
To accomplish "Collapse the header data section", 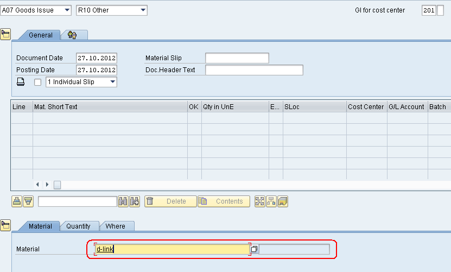I will [5, 35].
